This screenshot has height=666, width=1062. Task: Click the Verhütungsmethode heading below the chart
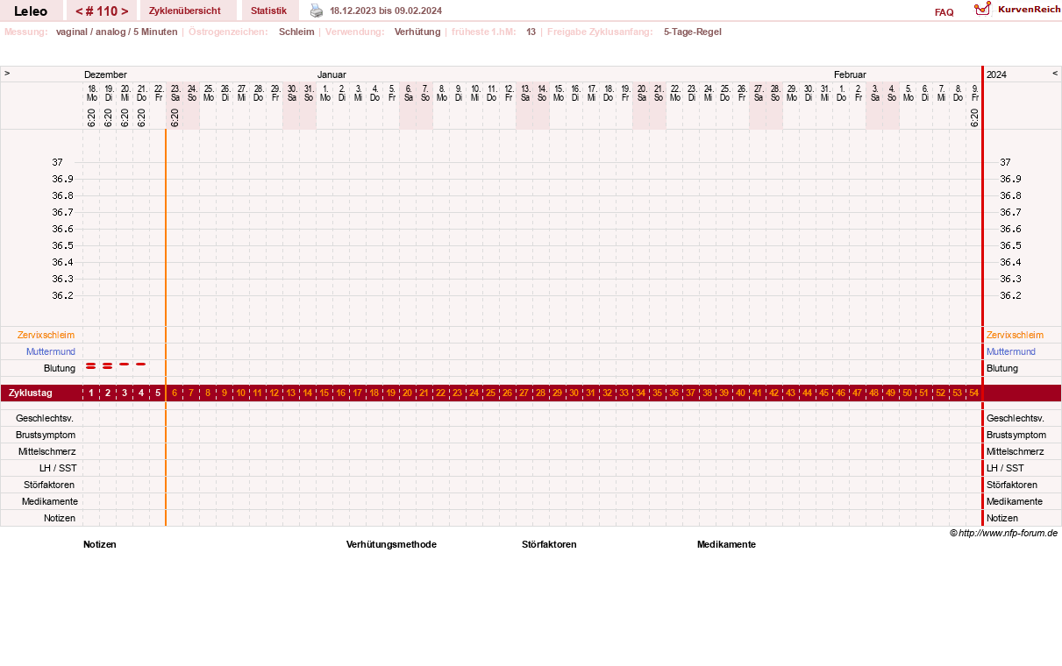pyautogui.click(x=391, y=544)
